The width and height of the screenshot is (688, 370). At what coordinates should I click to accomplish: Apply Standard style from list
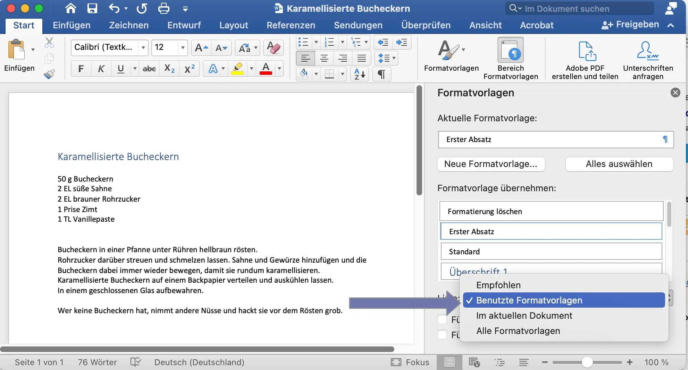[x=551, y=252]
